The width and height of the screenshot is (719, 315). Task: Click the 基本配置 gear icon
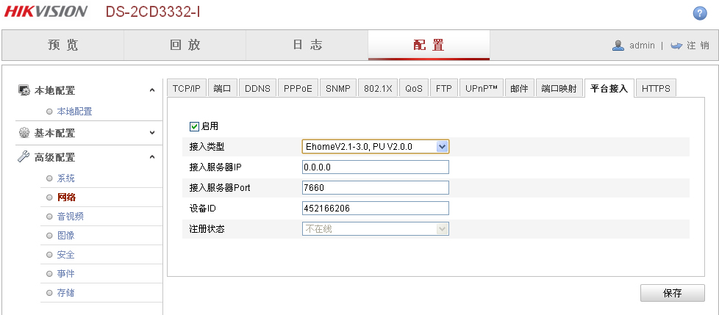pyautogui.click(x=24, y=133)
